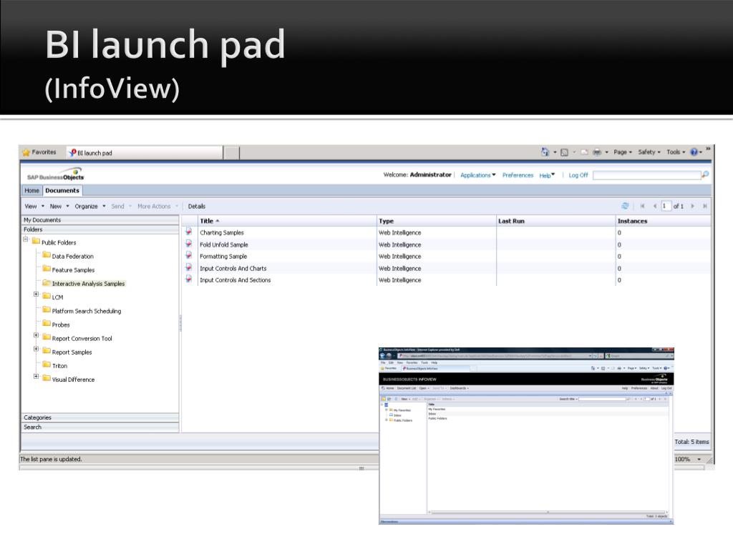Image resolution: width=733 pixels, height=549 pixels.
Task: Click the Details toolbar button
Action: [x=197, y=207]
